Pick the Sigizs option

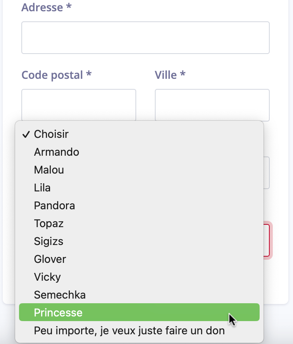point(49,241)
